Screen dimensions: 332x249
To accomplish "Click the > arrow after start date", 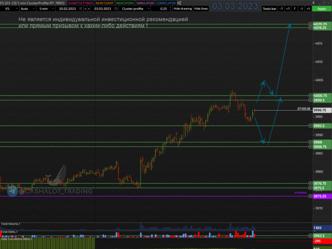I will coord(85,9).
